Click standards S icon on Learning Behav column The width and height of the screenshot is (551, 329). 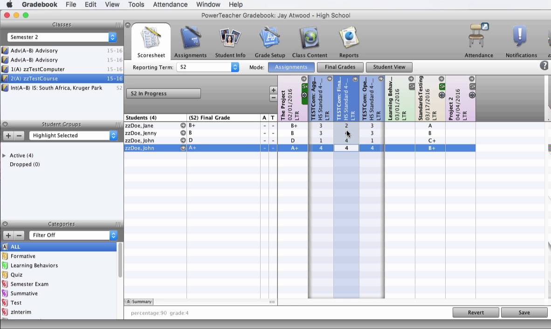pyautogui.click(x=412, y=87)
